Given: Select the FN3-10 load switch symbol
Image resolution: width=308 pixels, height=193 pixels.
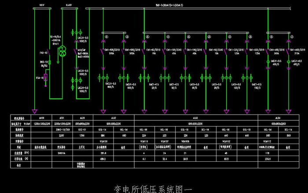Looking at the screenshot, I should click(x=49, y=52).
